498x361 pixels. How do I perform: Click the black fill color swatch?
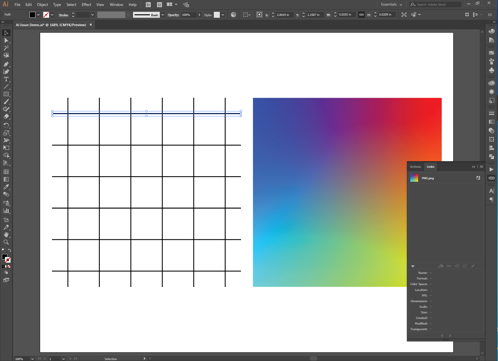coord(33,15)
